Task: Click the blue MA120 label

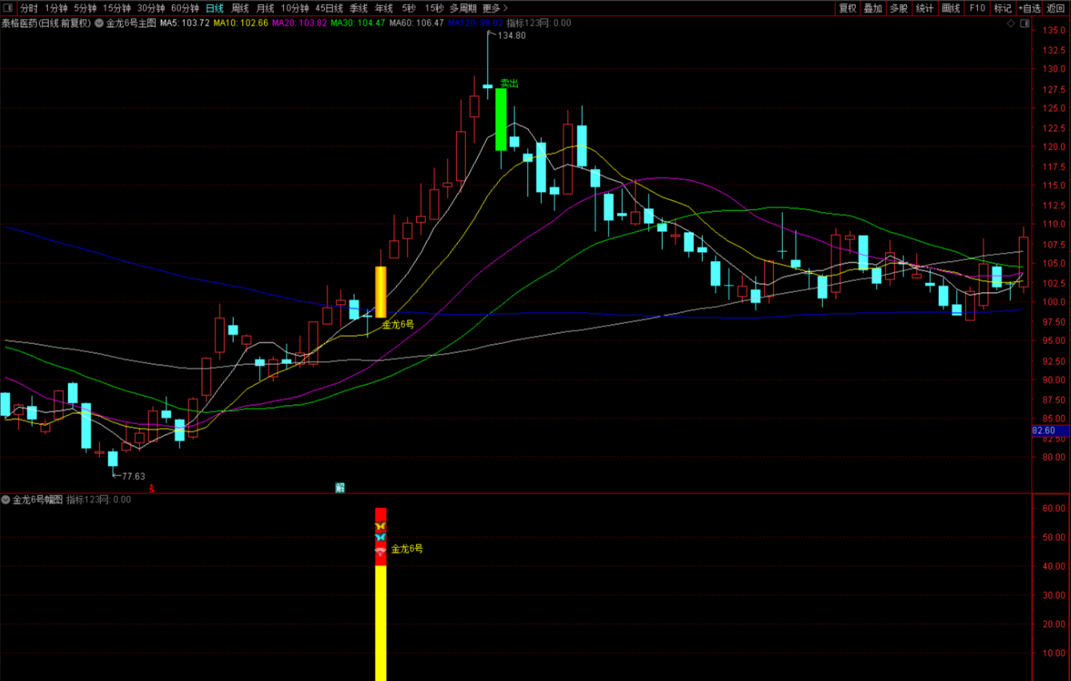Action: (x=475, y=23)
